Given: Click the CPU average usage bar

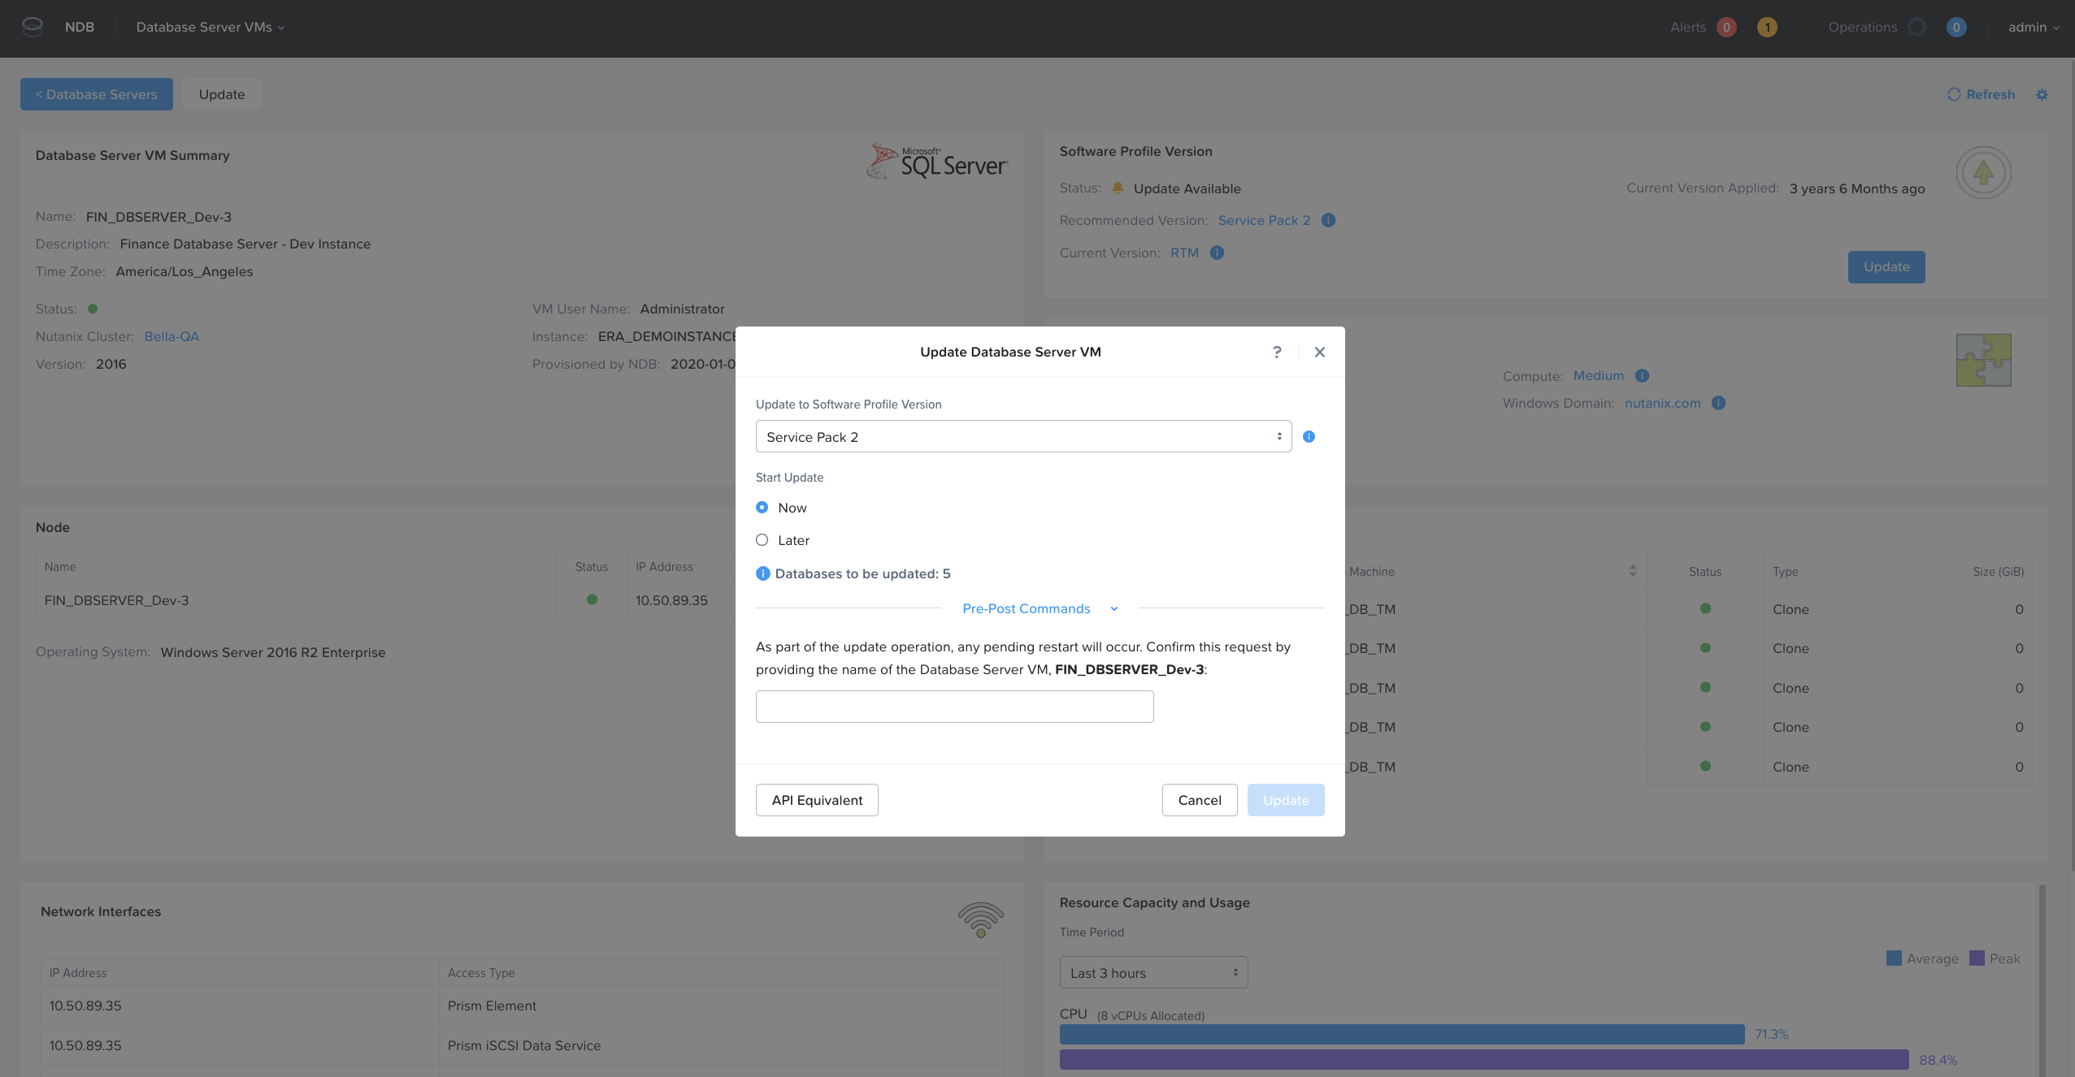Looking at the screenshot, I should [1401, 1034].
